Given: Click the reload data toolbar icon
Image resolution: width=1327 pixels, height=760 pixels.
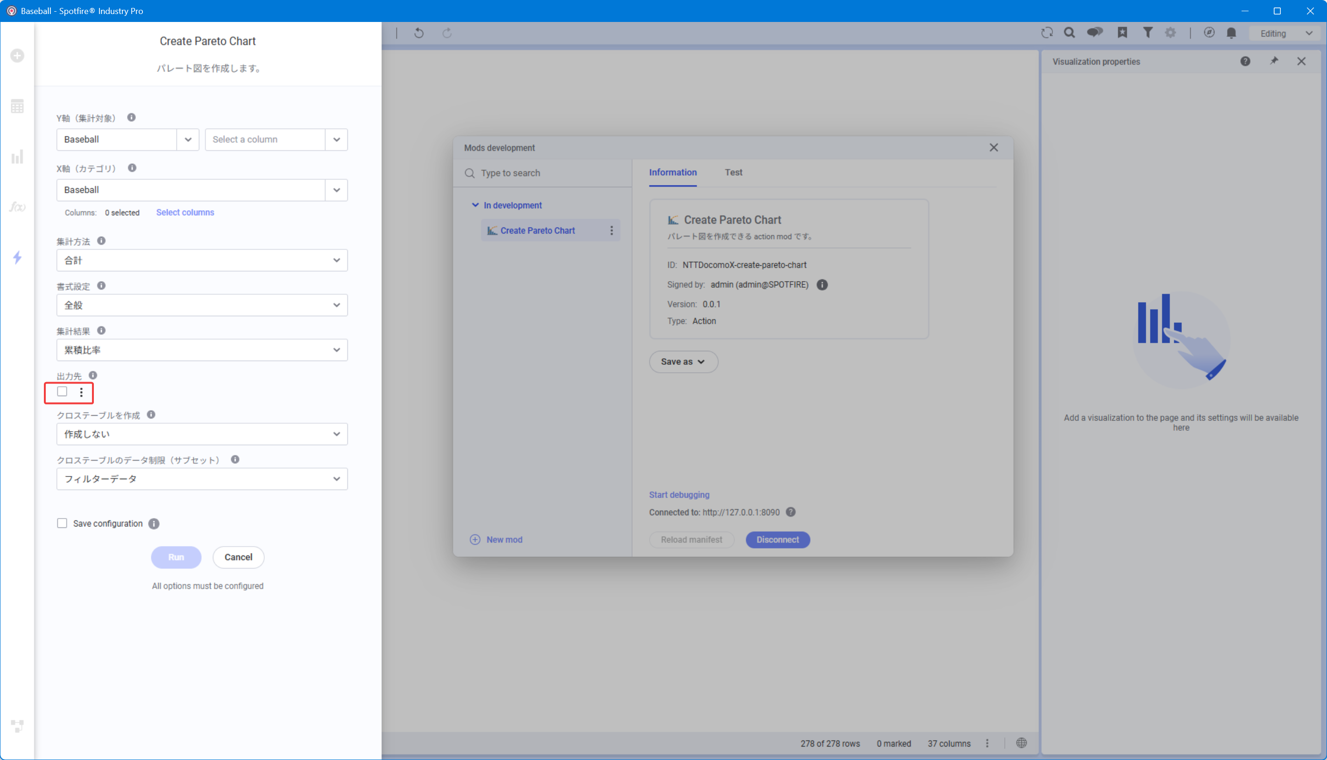Looking at the screenshot, I should (x=1047, y=33).
